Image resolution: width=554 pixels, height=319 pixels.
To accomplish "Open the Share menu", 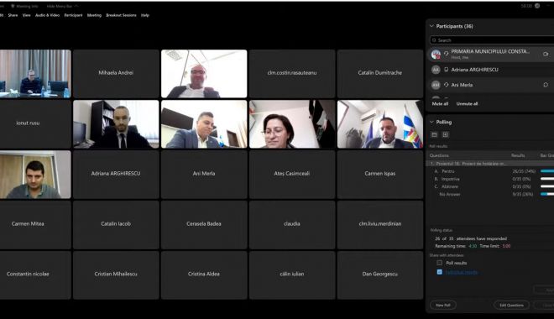I will 13,15.
